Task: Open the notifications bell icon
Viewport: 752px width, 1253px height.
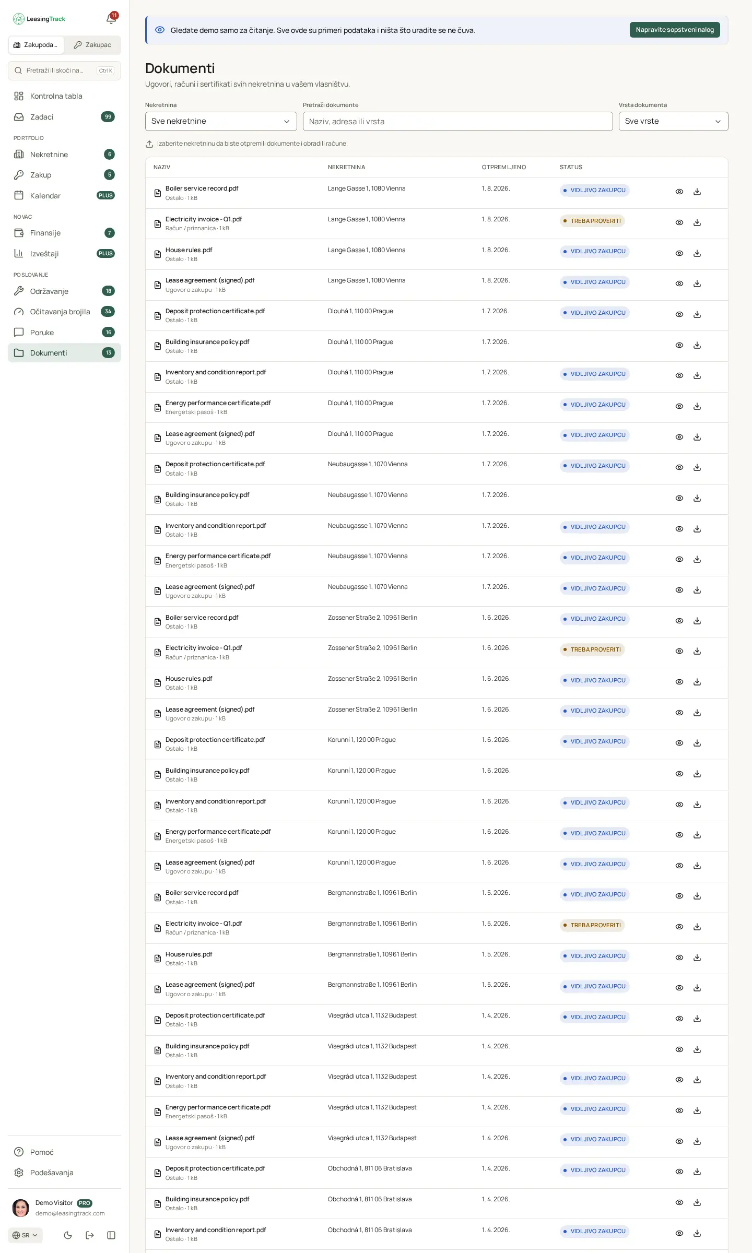Action: tap(111, 19)
